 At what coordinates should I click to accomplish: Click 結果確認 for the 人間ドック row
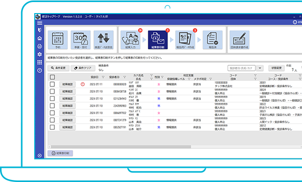tap(67, 120)
